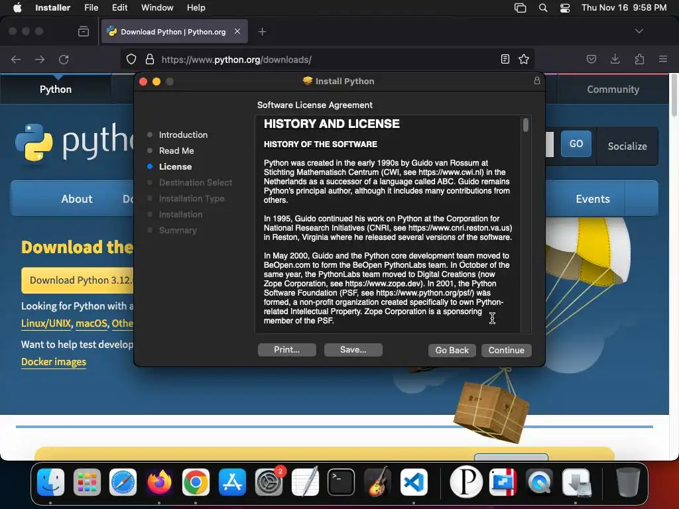This screenshot has height=509, width=679.
Task: Open TextEdit from the Dock
Action: tap(305, 482)
